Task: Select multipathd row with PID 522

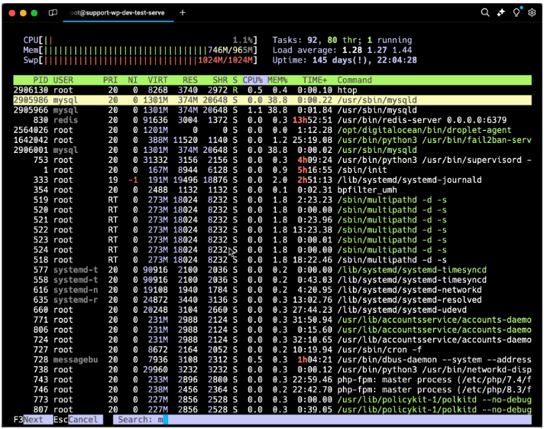Action: coord(272,230)
